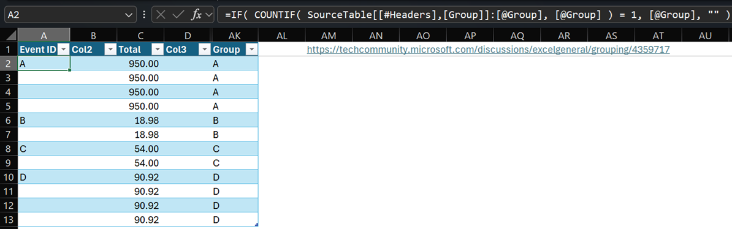The image size is (732, 229).
Task: Select the cell showing Total 18.98 in row 6
Action: coord(140,121)
